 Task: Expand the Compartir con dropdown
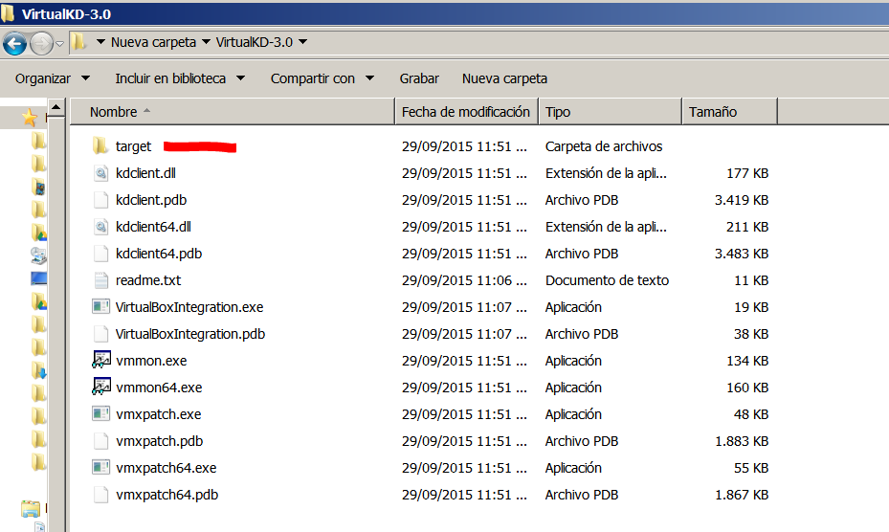[x=322, y=78]
